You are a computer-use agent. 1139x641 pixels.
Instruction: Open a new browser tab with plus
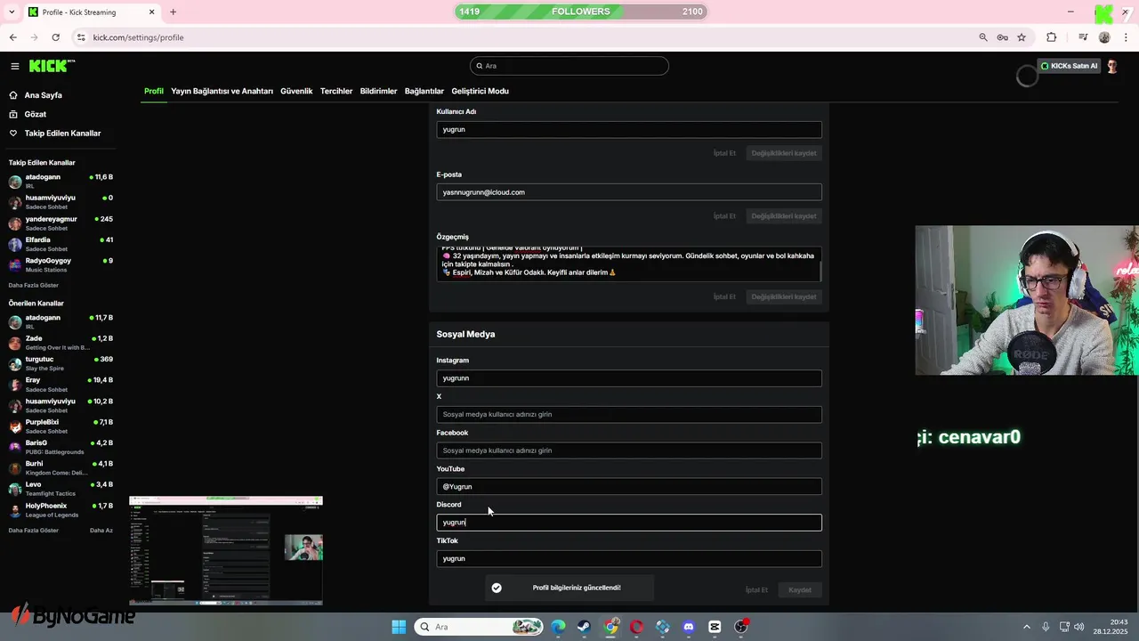pyautogui.click(x=173, y=12)
